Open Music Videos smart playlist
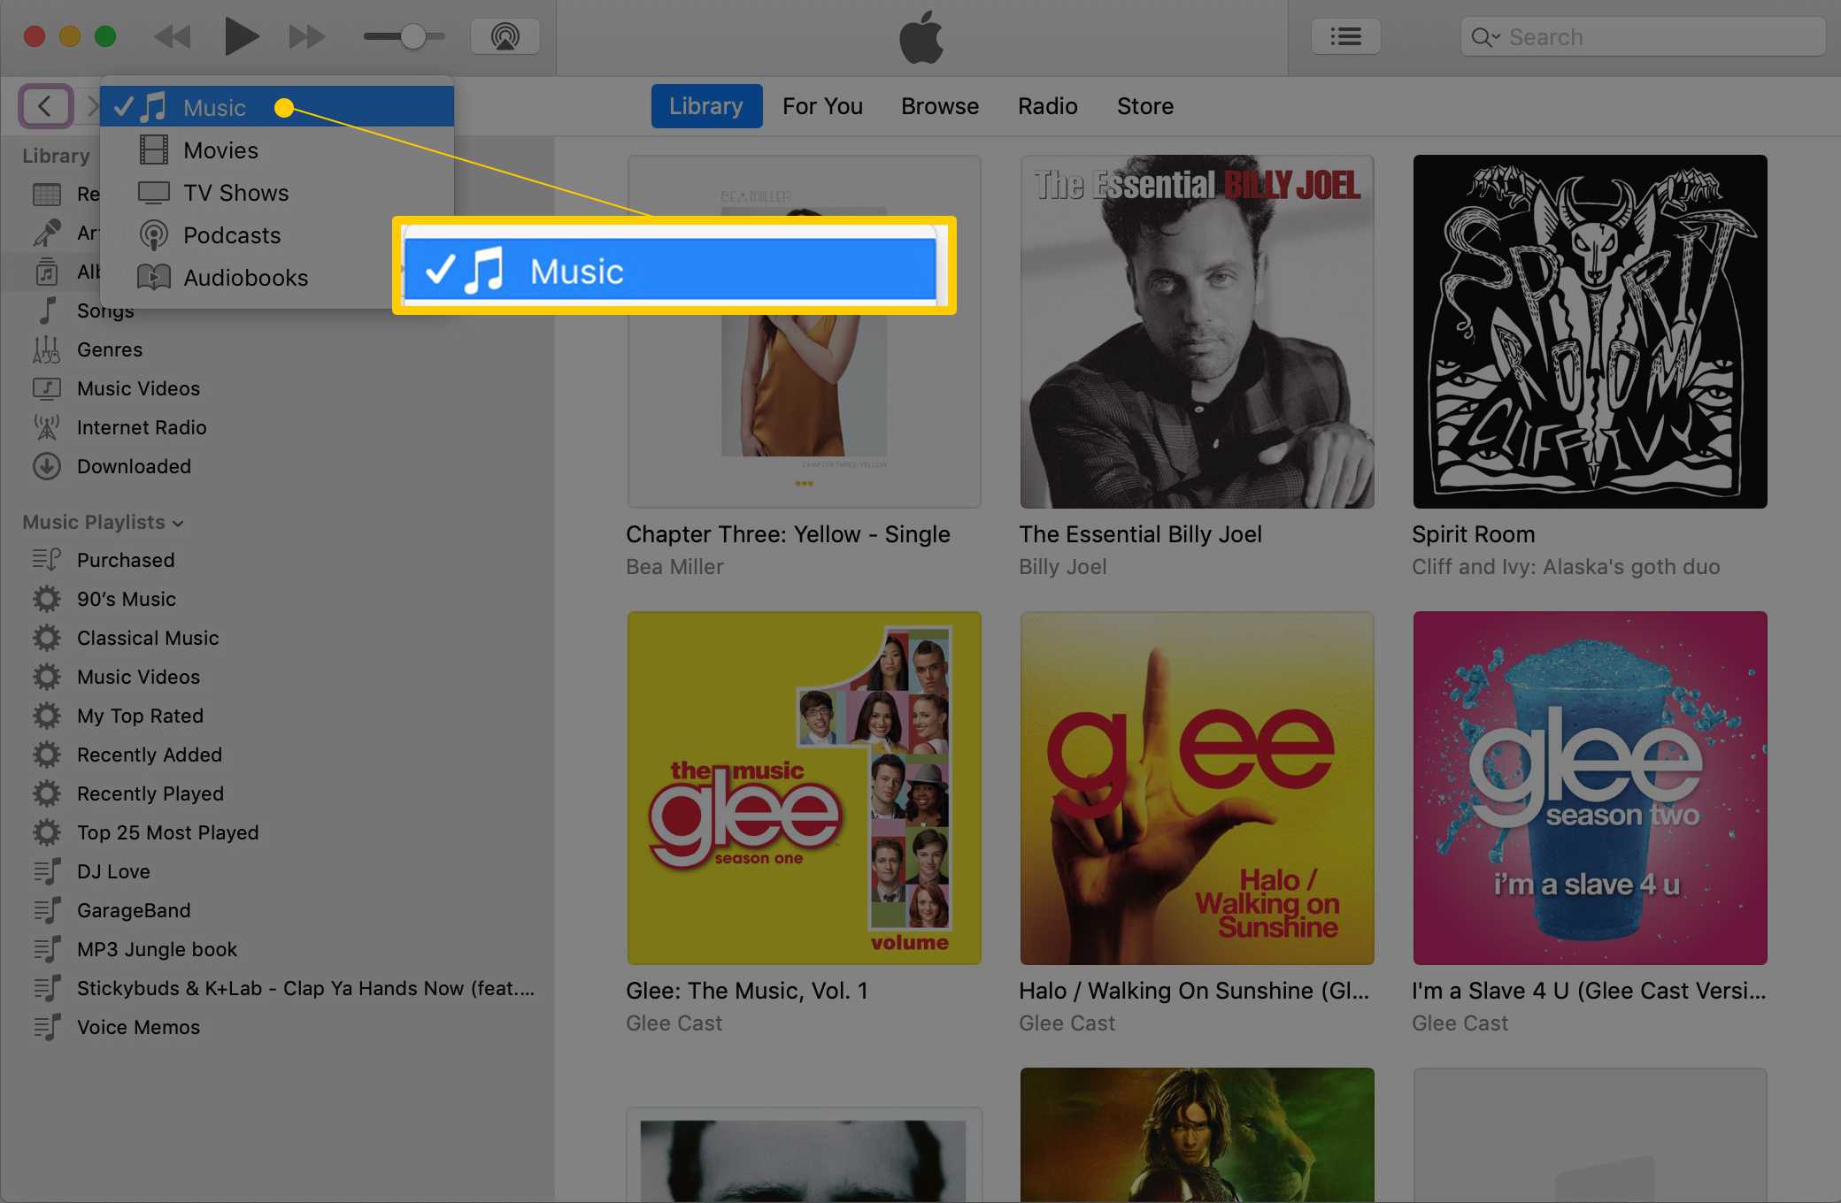The image size is (1841, 1203). click(138, 677)
